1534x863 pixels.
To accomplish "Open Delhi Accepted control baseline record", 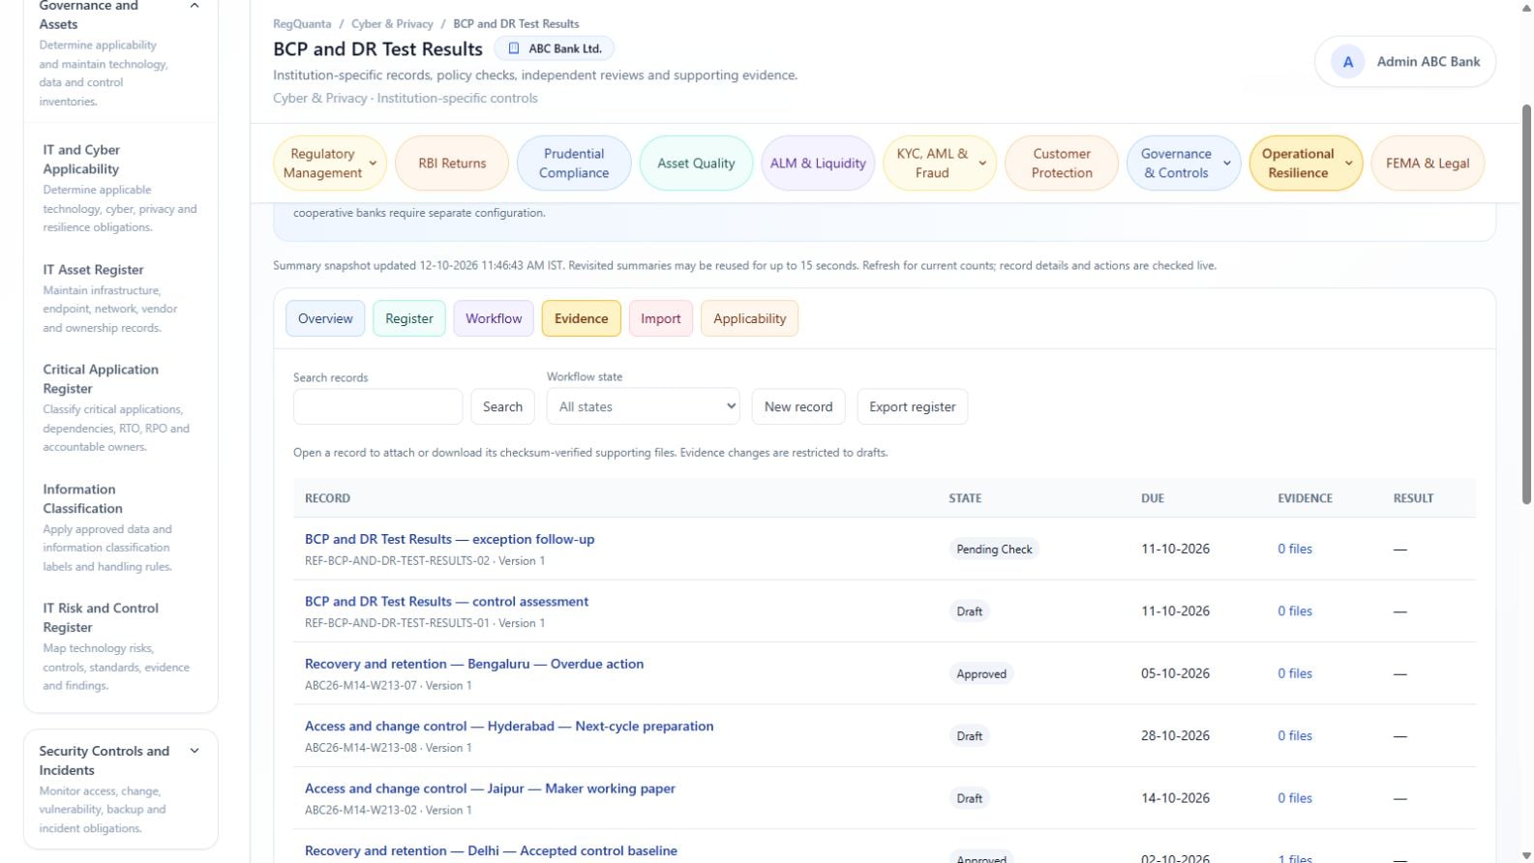I will [x=491, y=851].
